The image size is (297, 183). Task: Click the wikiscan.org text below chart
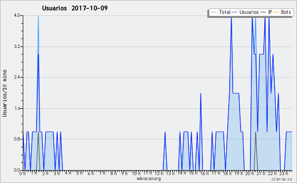coord(148,179)
